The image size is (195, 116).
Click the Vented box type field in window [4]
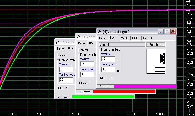[122, 44]
